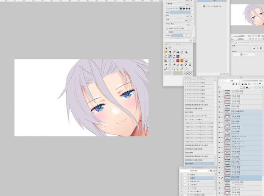Expand the 硬さ hardness setting arrow
Image resolution: width=264 pixels, height=196 pixels.
coord(192,13)
